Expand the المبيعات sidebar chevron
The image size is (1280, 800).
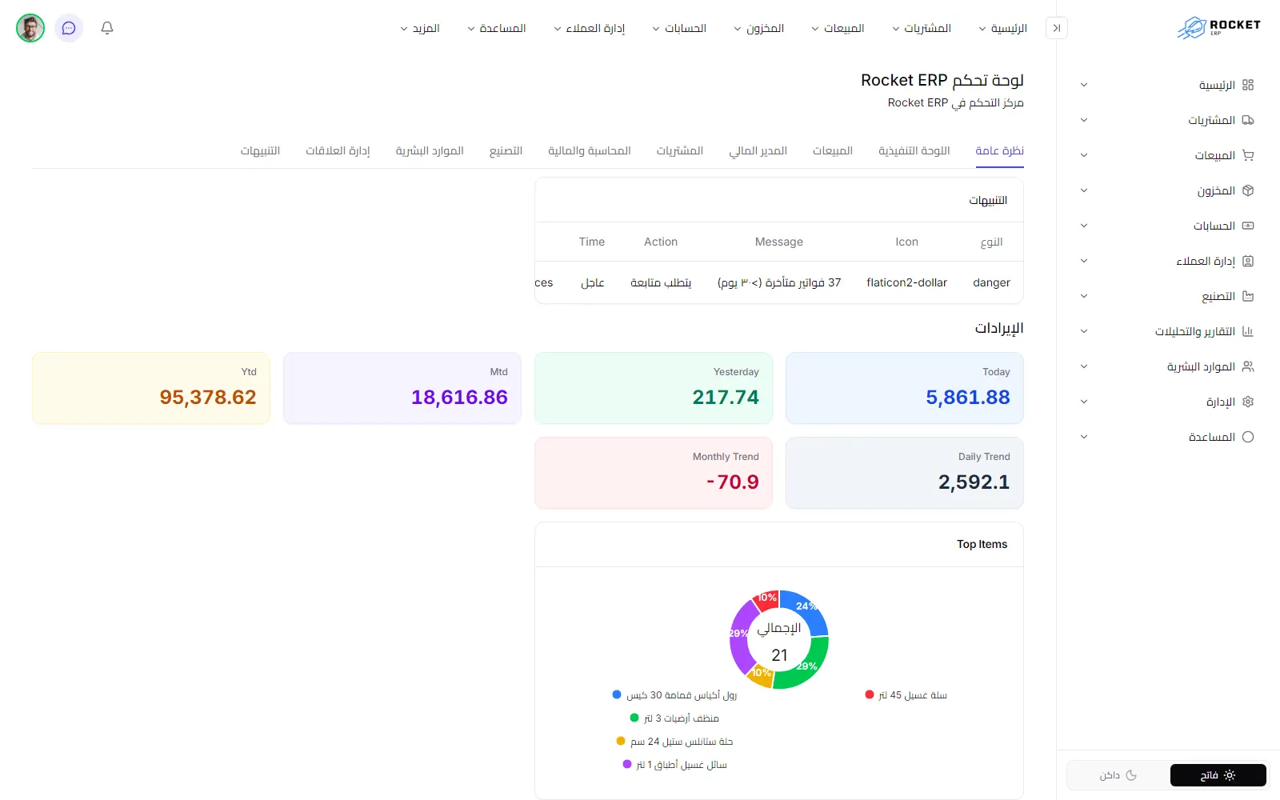pyautogui.click(x=1084, y=155)
